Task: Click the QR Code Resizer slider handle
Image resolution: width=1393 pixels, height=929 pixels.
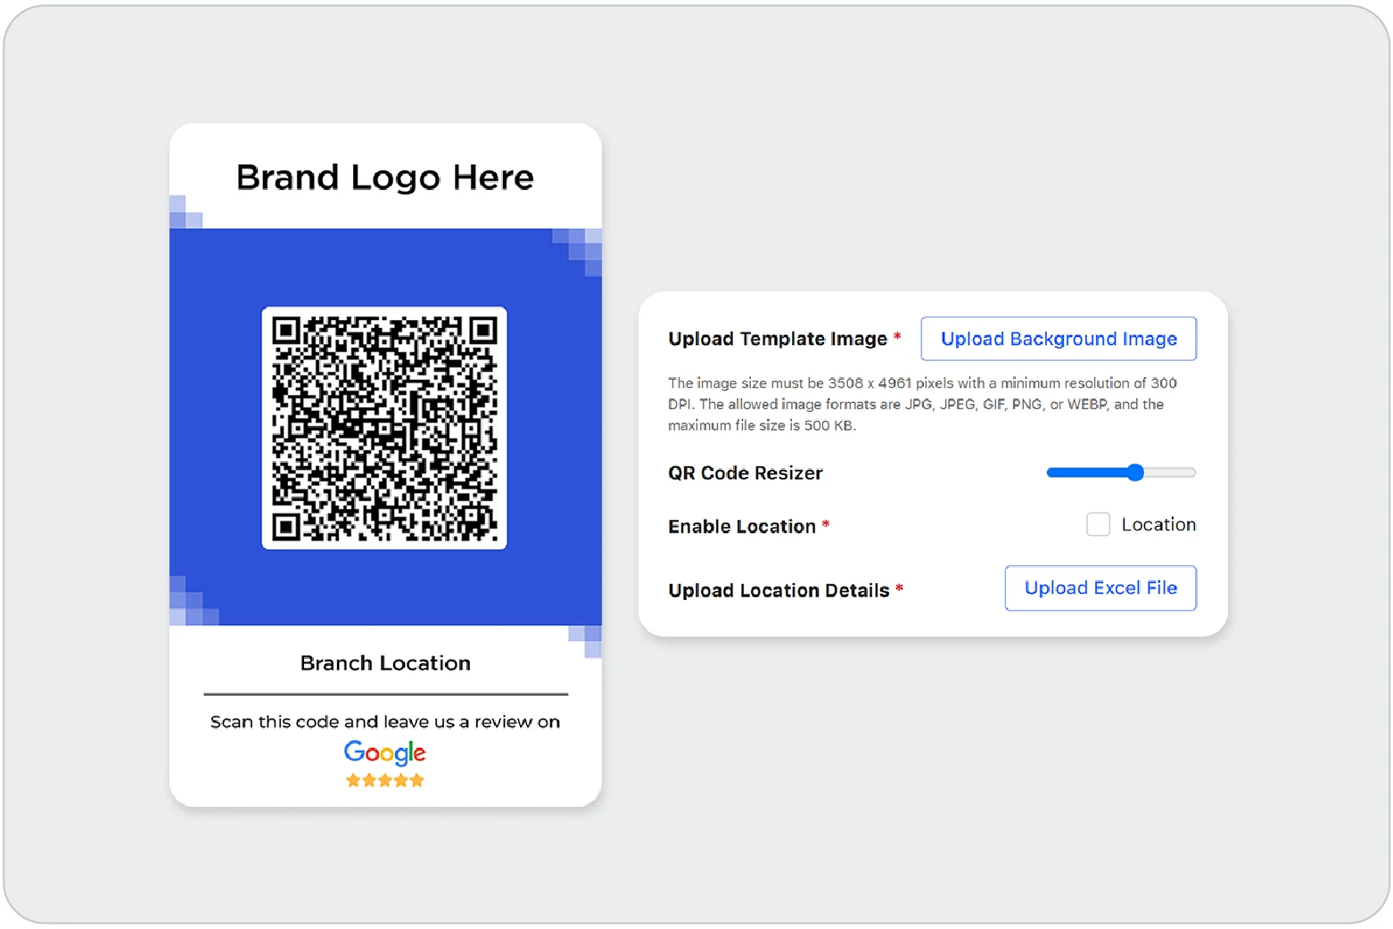Action: pyautogui.click(x=1134, y=473)
